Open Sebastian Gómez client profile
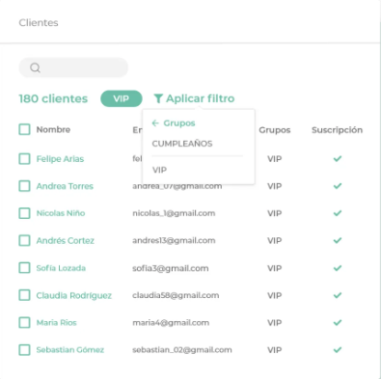 (69, 350)
